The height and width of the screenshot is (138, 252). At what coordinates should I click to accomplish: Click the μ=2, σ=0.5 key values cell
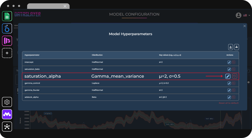click(170, 76)
